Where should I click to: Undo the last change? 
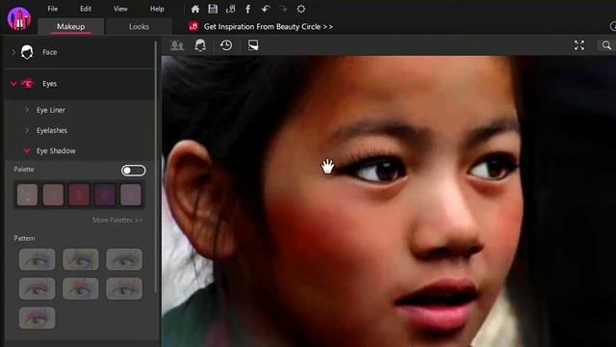click(266, 9)
